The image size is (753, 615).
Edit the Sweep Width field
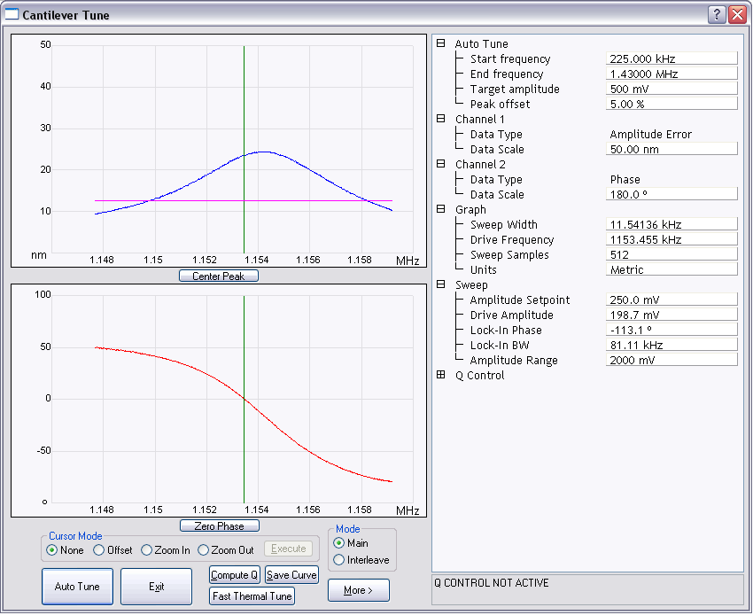(671, 224)
